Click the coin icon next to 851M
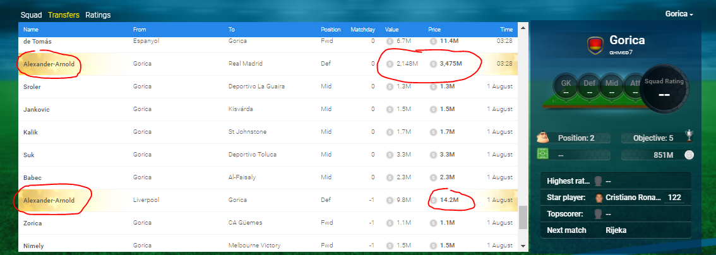 689,155
